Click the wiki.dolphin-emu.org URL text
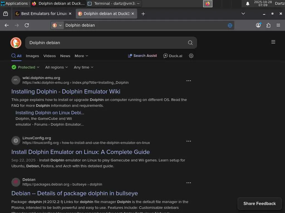The width and height of the screenshot is (285, 213). pos(75,83)
